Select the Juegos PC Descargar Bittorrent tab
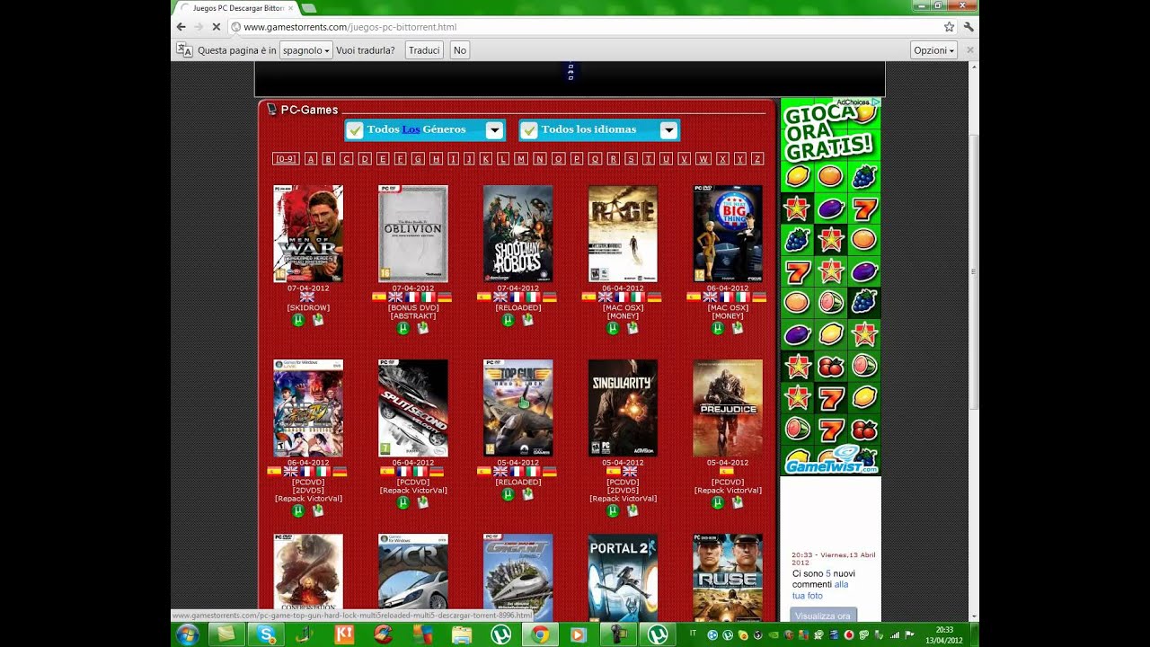This screenshot has height=647, width=1150. (238, 8)
